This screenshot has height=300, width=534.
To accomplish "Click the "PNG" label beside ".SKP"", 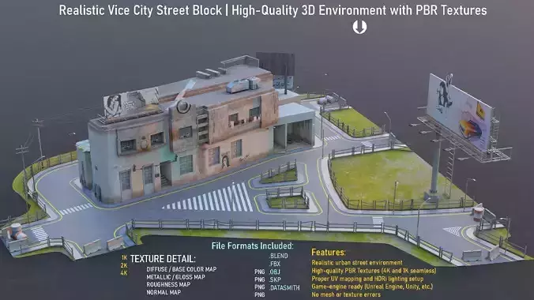I will 260,279.
